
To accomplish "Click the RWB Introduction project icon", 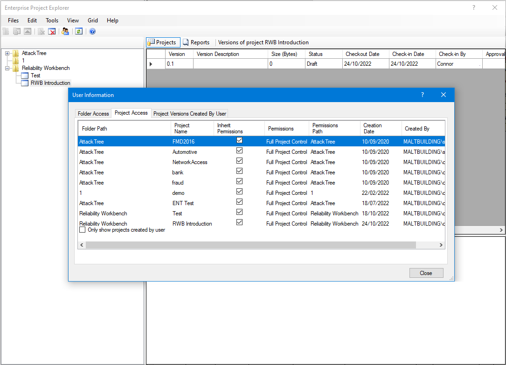I will [25, 83].
